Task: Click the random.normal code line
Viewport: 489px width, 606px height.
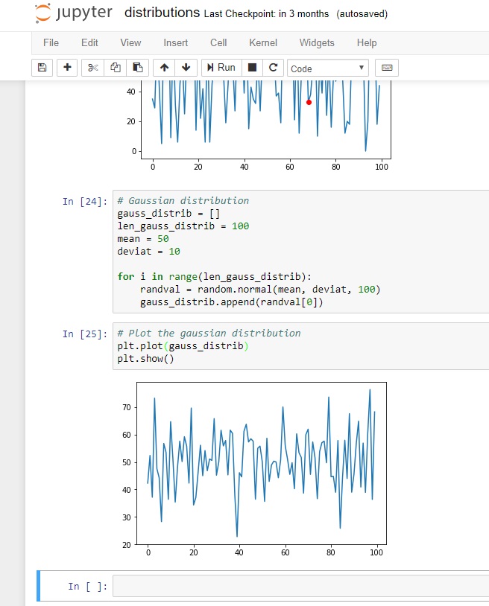Action: [x=260, y=290]
